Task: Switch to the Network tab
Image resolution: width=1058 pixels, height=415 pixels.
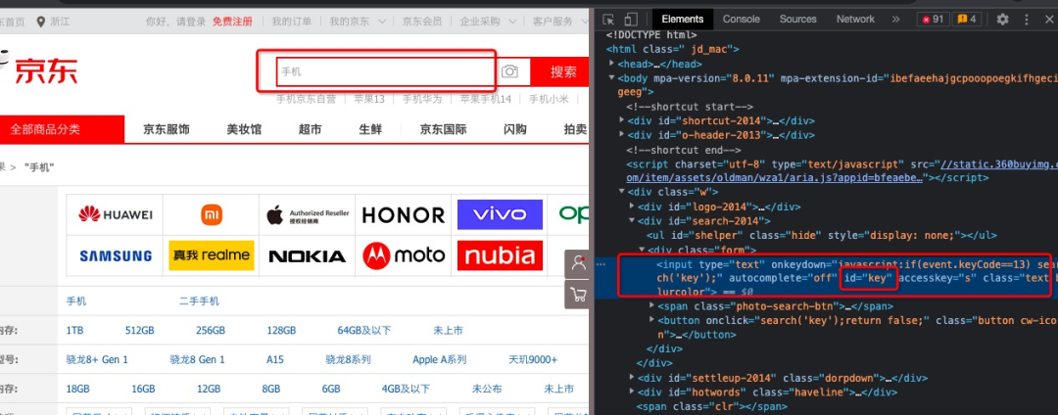Action: point(855,19)
